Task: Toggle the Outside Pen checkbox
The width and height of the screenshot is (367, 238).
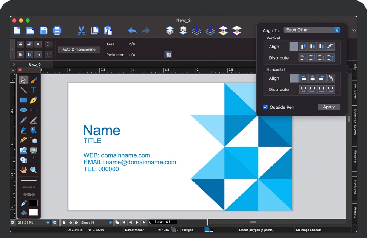Action: coord(265,107)
